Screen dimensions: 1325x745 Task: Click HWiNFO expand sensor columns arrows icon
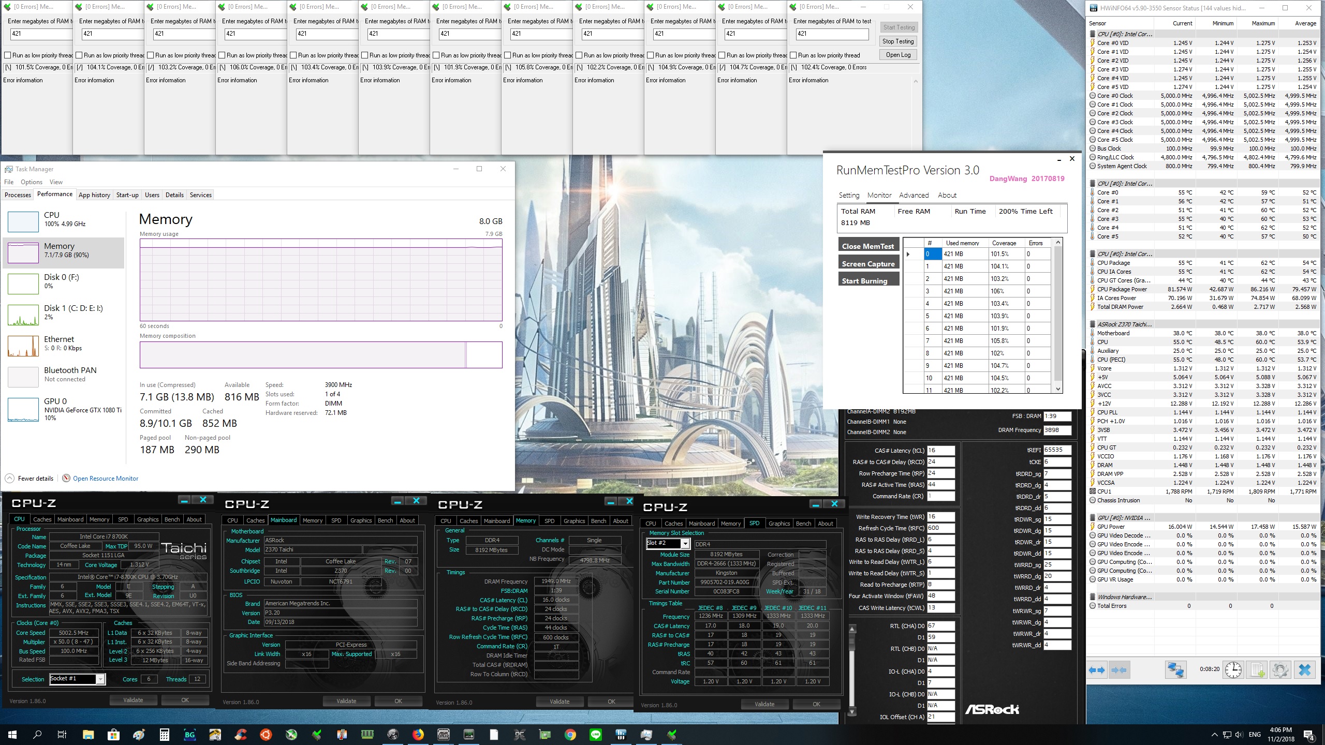[1097, 670]
